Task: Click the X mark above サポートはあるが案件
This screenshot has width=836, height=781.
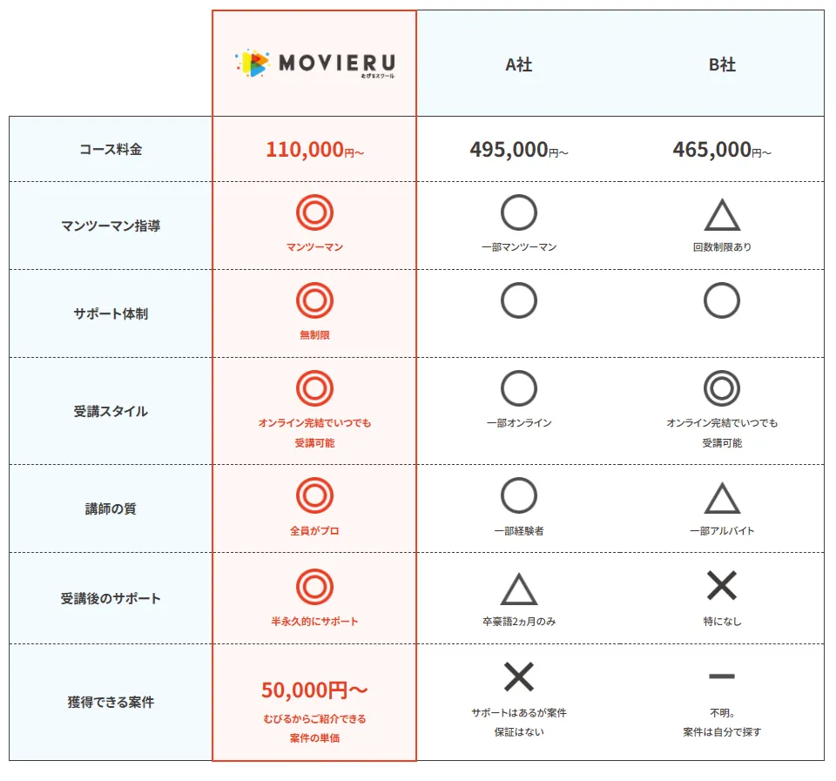Action: tap(519, 677)
